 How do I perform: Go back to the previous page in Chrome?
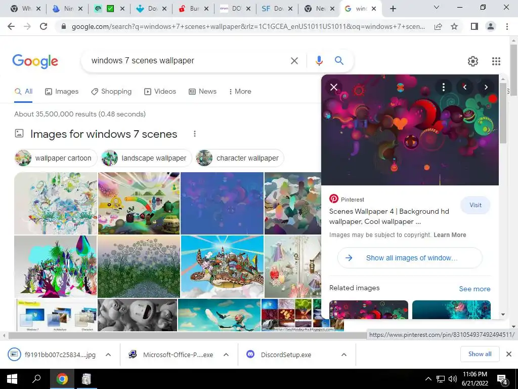(x=11, y=26)
